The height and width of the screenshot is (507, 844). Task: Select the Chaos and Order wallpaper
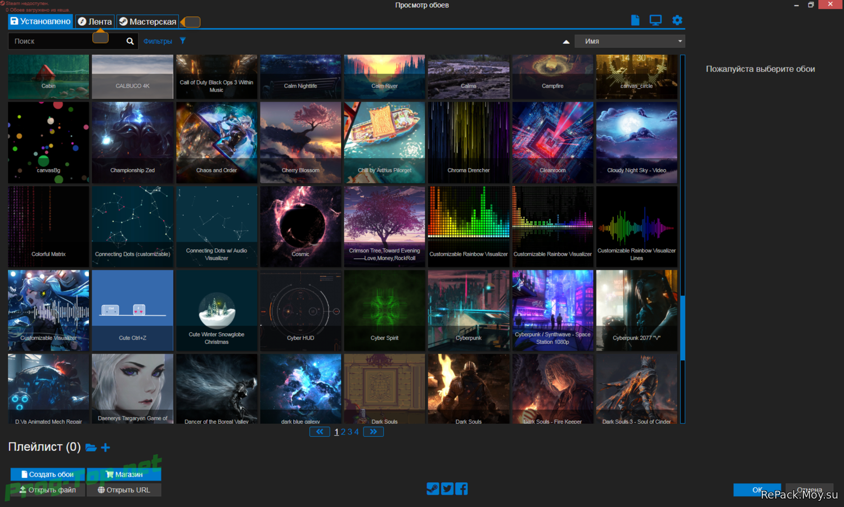217,142
